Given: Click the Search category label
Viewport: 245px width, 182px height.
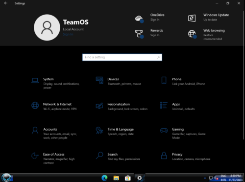Looking at the screenshot, I should (x=112, y=154).
